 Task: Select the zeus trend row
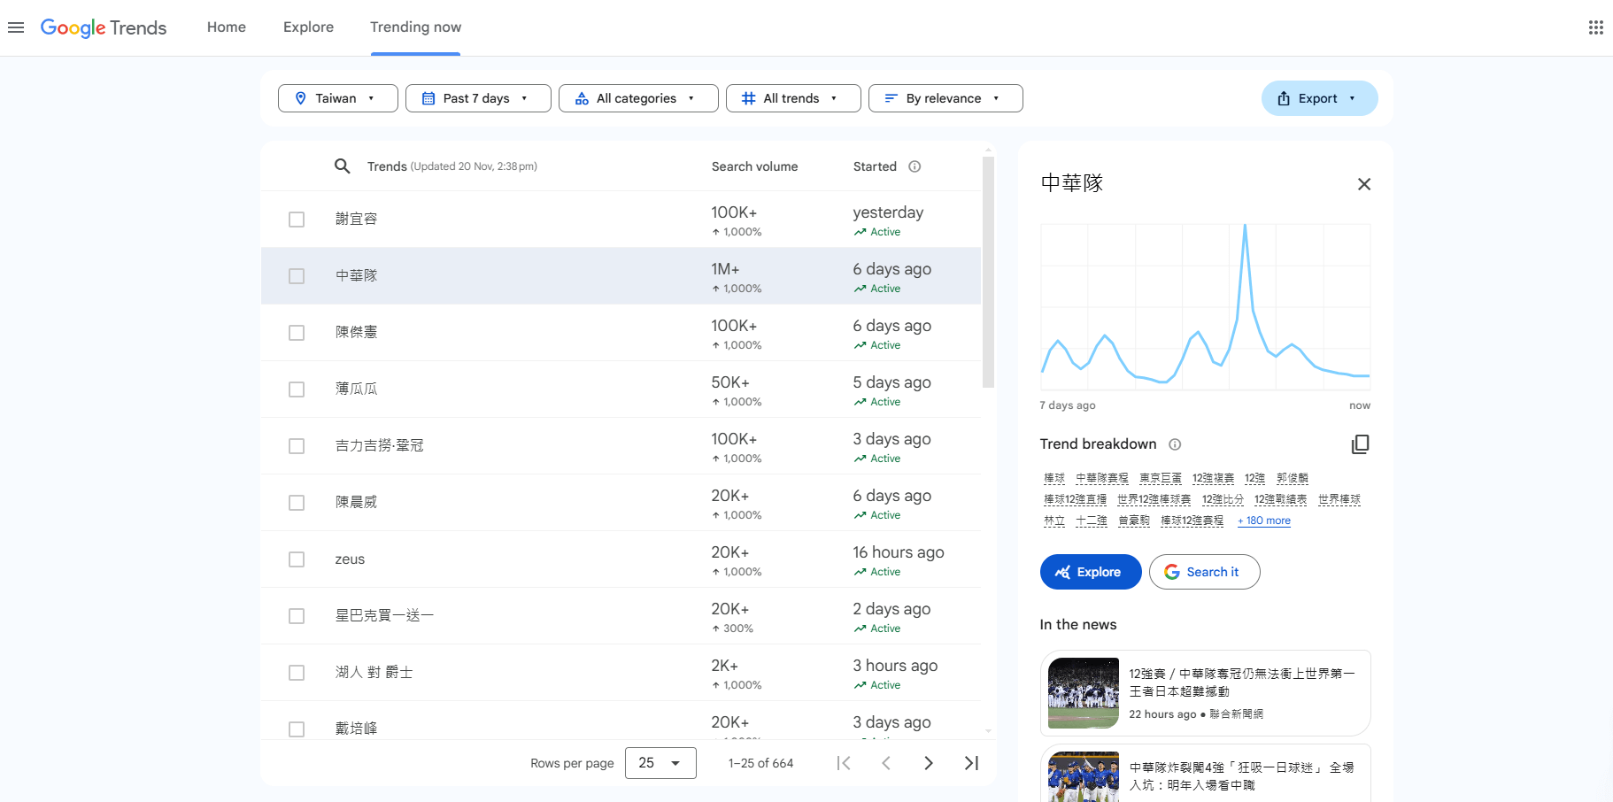pyautogui.click(x=621, y=559)
